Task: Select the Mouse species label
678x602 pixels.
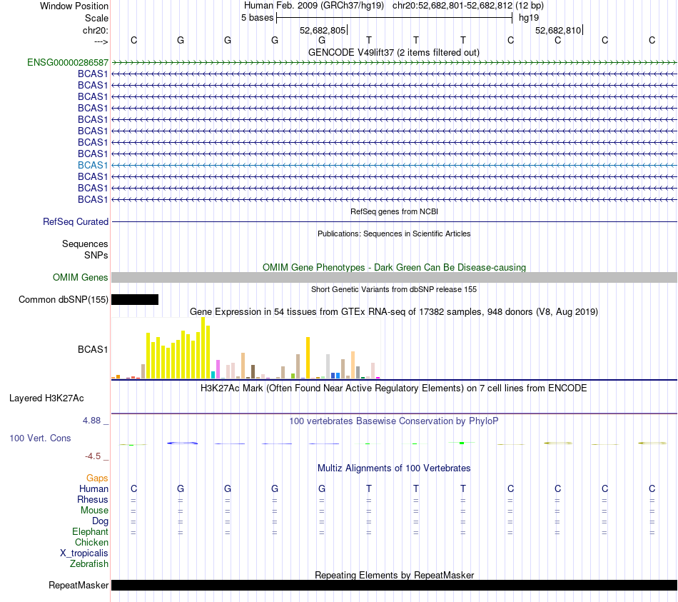Action: tap(94, 511)
